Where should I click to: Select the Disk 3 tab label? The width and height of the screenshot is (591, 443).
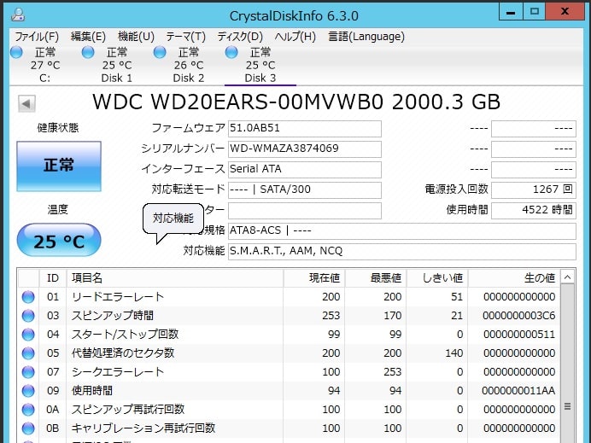[x=260, y=78]
